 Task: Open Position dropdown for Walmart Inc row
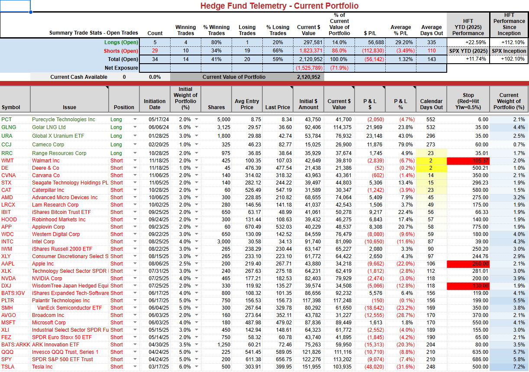click(x=135, y=161)
